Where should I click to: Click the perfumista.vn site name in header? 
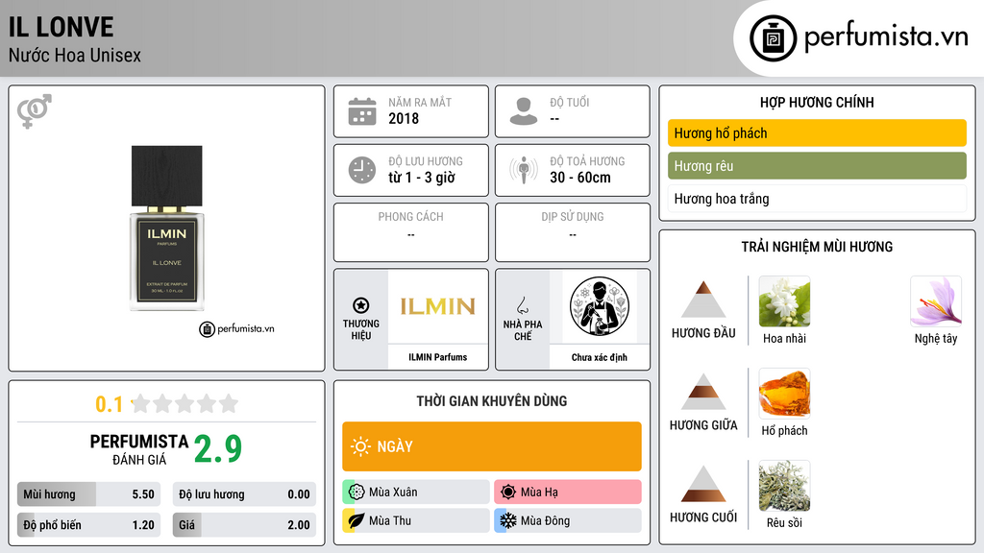887,37
